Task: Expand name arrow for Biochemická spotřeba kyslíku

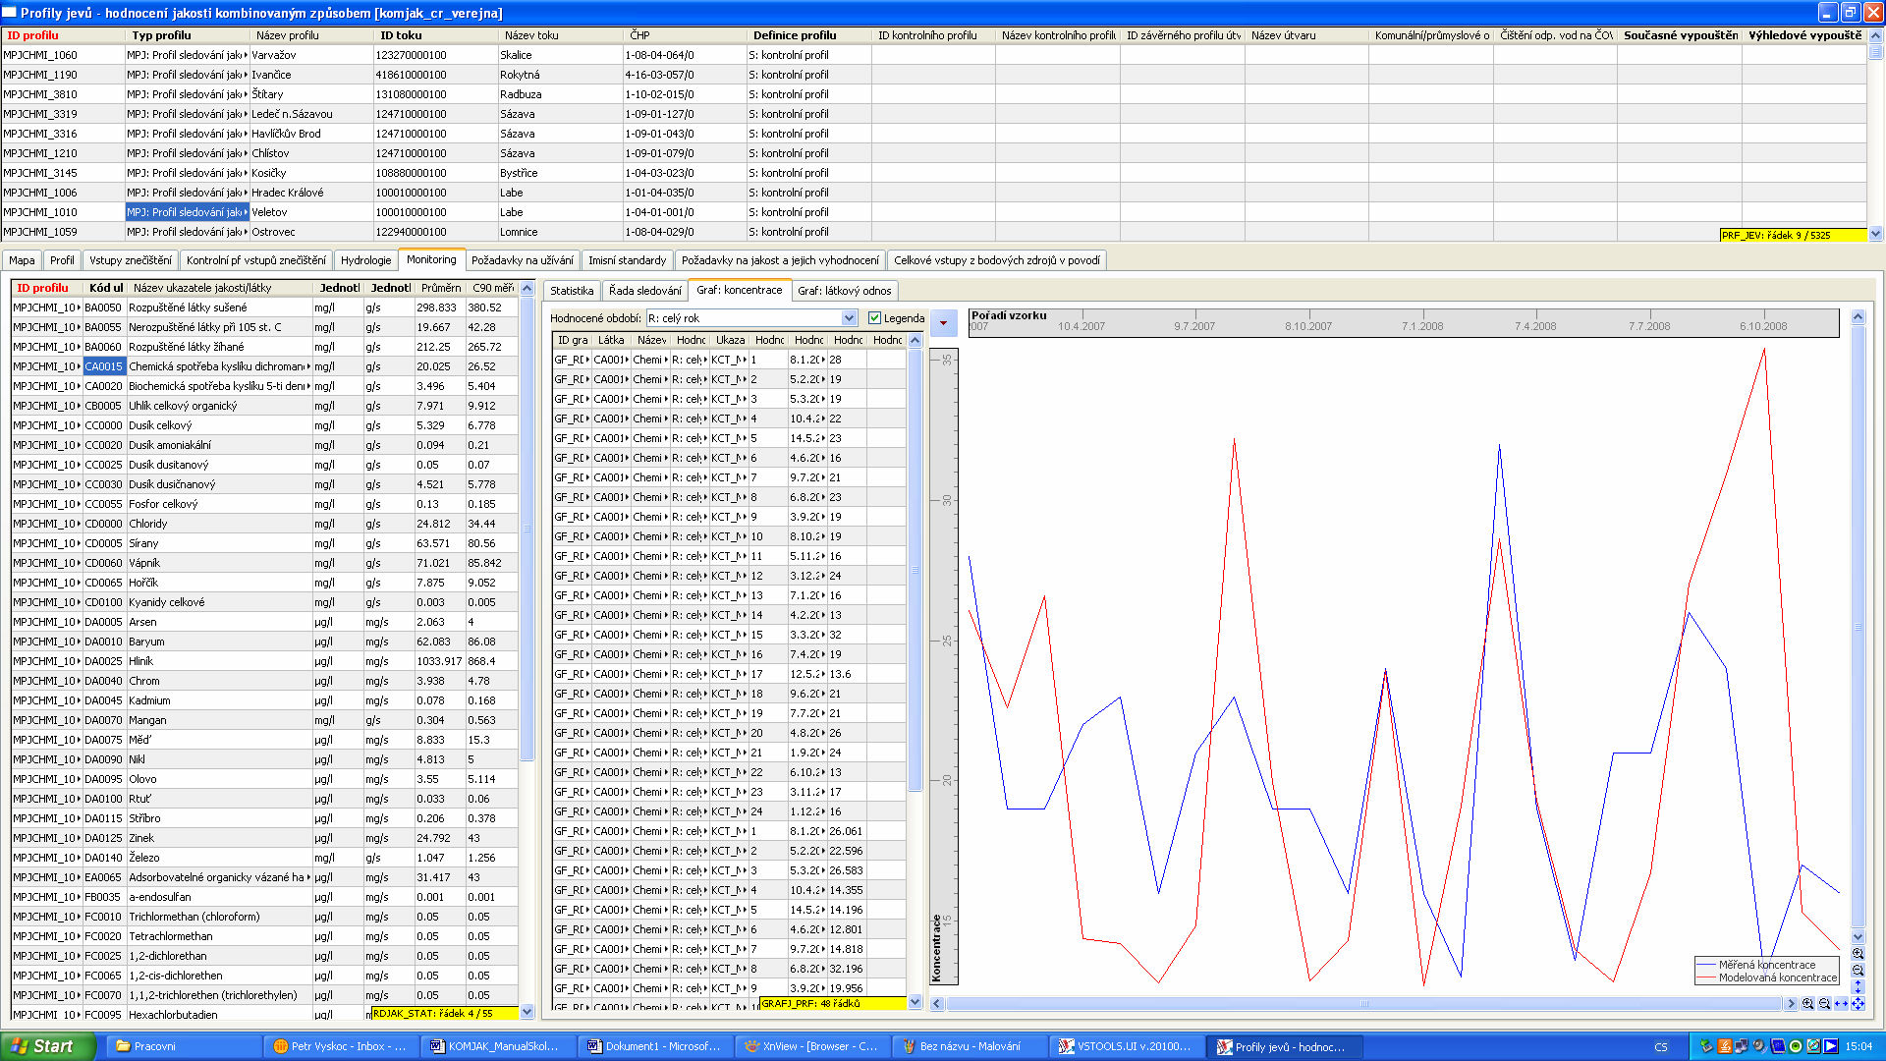Action: [308, 386]
